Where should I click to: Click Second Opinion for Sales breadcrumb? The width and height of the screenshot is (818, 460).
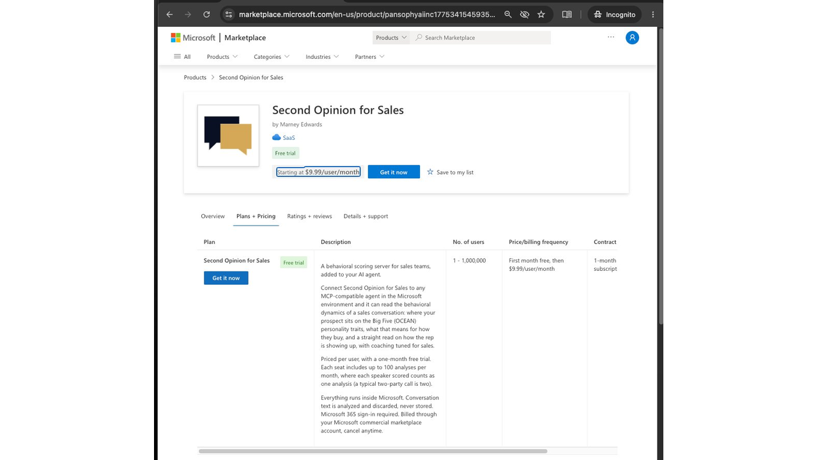[x=251, y=77]
